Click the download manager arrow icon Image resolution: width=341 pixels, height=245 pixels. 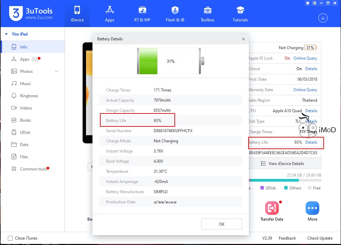pos(323,18)
